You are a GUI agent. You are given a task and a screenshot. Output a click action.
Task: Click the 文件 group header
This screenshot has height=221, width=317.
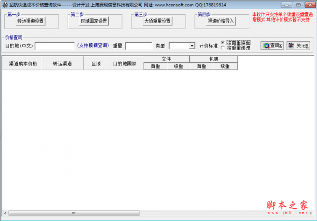[166, 59]
